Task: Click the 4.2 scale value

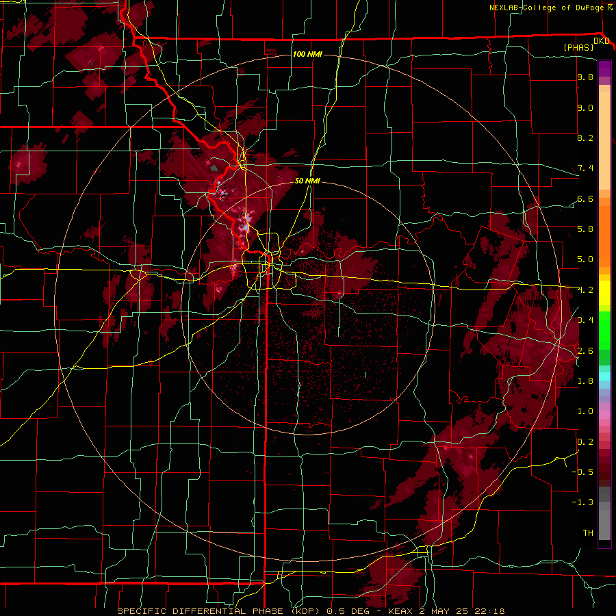Action: tap(585, 290)
